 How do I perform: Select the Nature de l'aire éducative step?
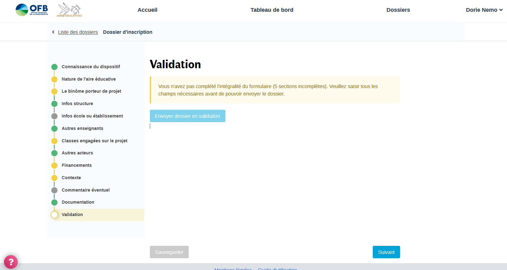pyautogui.click(x=89, y=79)
